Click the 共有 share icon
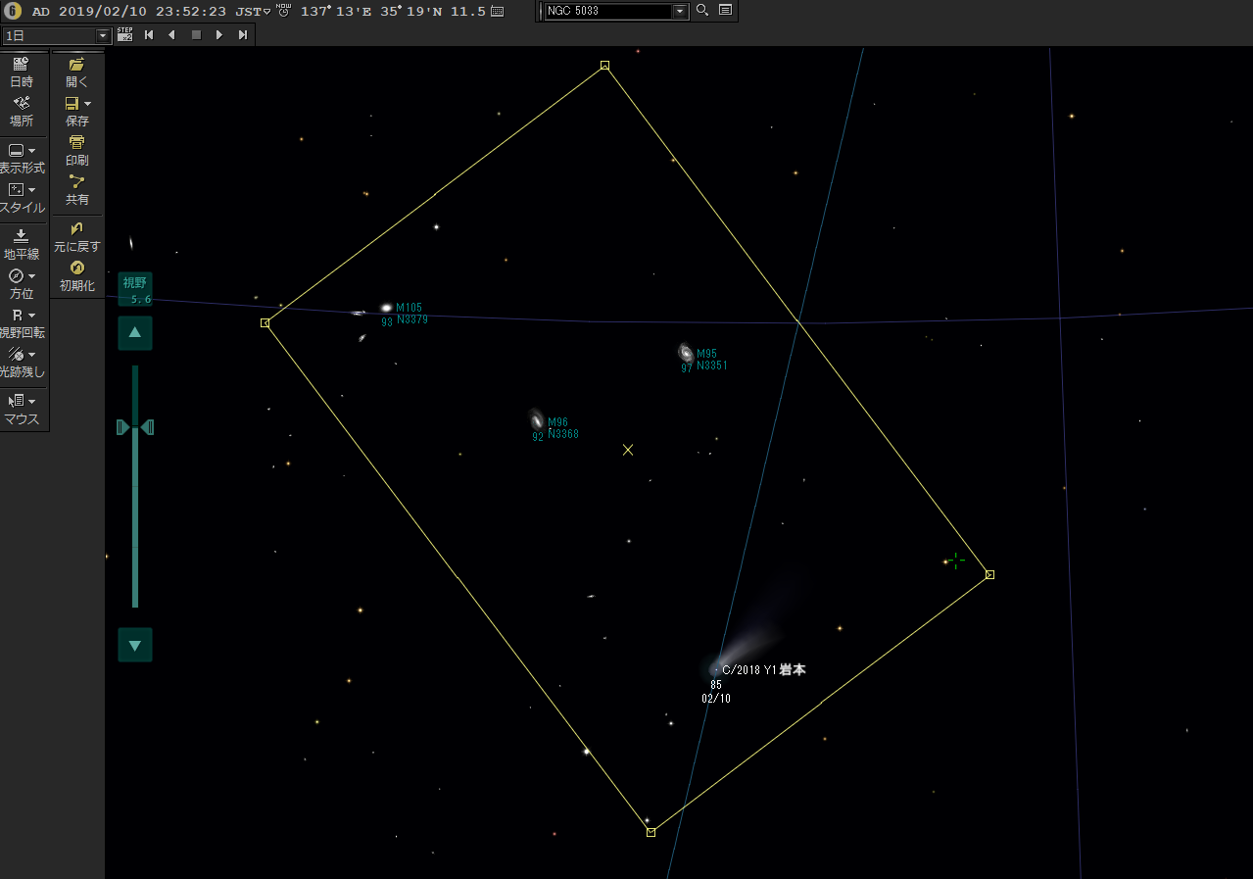 pos(76,181)
